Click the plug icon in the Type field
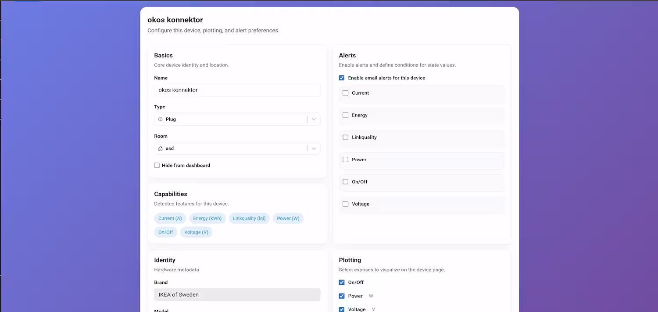The image size is (658, 312). click(161, 119)
